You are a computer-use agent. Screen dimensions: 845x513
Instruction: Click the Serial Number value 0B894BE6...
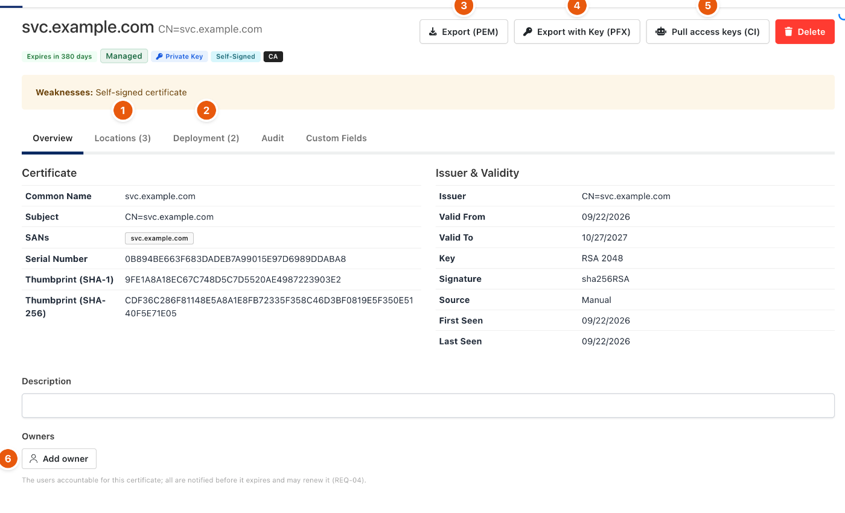pos(235,259)
